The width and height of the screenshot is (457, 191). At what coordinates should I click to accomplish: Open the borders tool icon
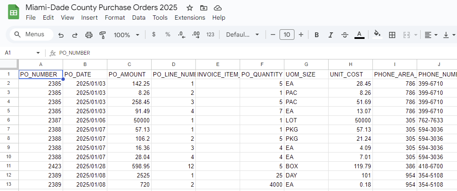click(392, 35)
